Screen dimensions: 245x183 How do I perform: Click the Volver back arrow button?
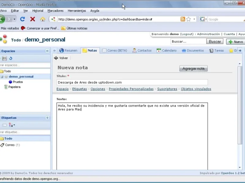point(61,58)
